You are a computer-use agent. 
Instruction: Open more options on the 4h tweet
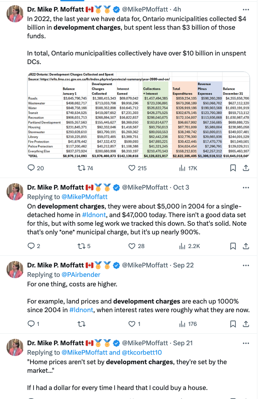click(246, 9)
